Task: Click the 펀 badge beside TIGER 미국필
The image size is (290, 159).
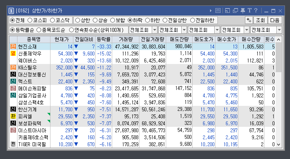Action: click(x=13, y=144)
